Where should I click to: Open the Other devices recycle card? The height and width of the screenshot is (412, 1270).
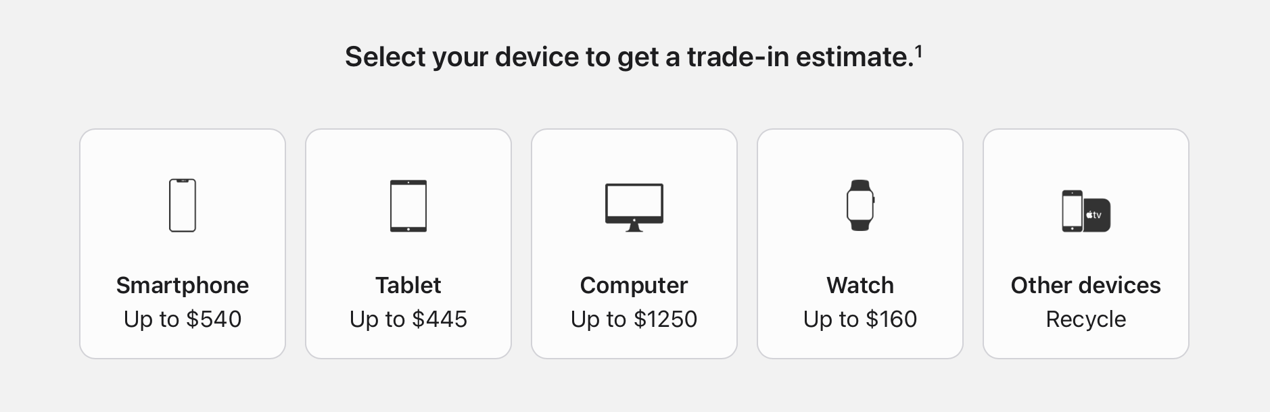point(1086,244)
